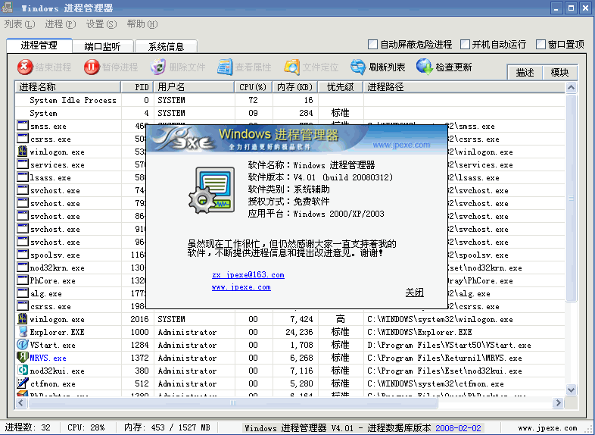
Task: Select the System process row with PID 4
Action: 290,113
